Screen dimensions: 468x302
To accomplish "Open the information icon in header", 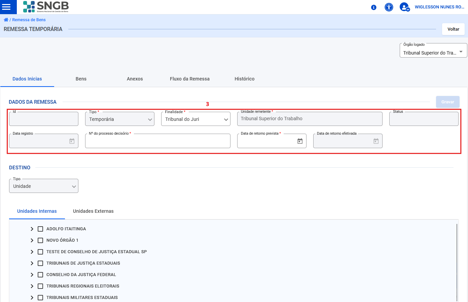I will pos(373,7).
